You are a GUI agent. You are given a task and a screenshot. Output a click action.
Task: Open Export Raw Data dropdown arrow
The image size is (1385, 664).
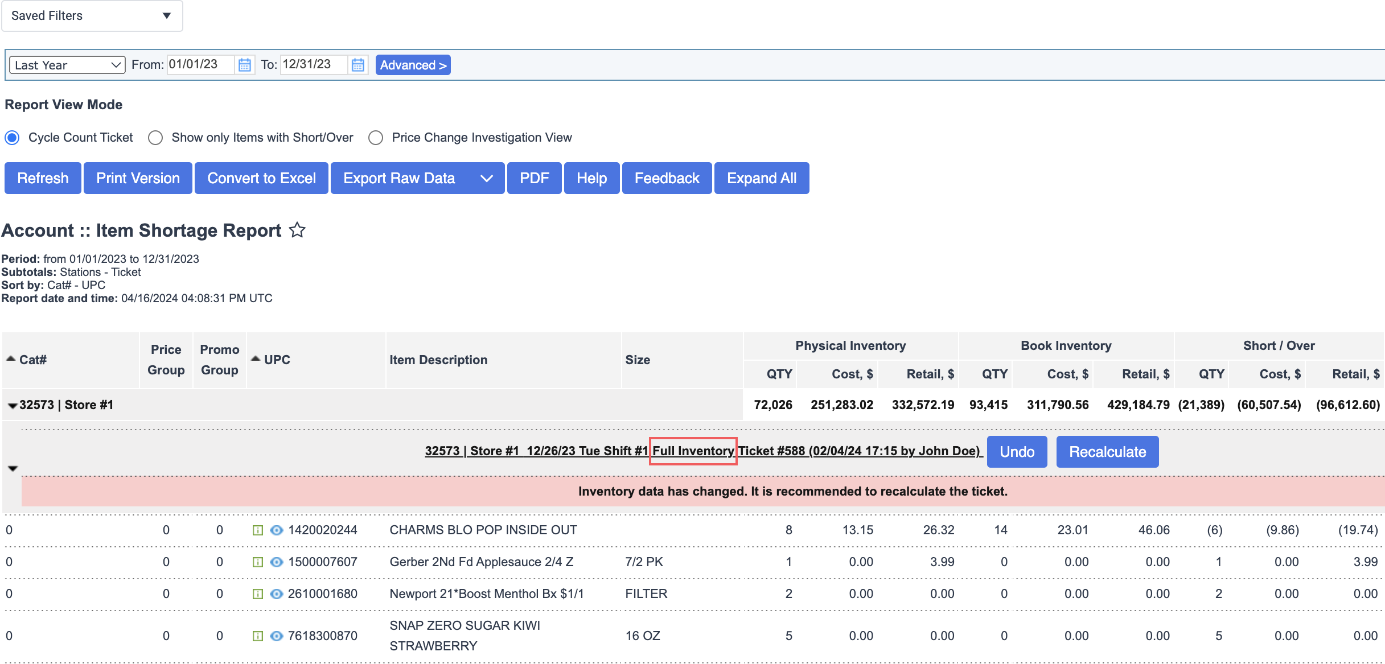pyautogui.click(x=486, y=179)
